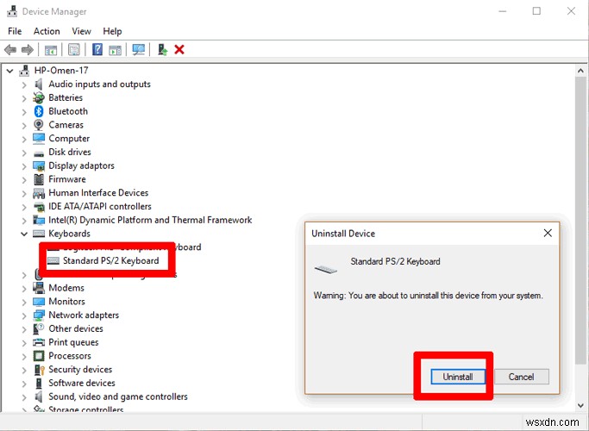
Task: Expand Sound, video and game controllers
Action: 24,397
